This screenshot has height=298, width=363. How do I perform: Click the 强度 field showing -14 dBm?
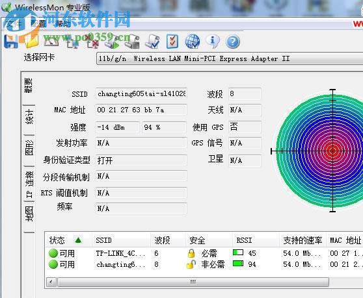(x=118, y=127)
